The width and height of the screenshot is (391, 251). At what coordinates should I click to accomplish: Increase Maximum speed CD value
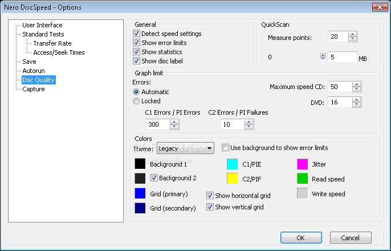tap(357, 84)
